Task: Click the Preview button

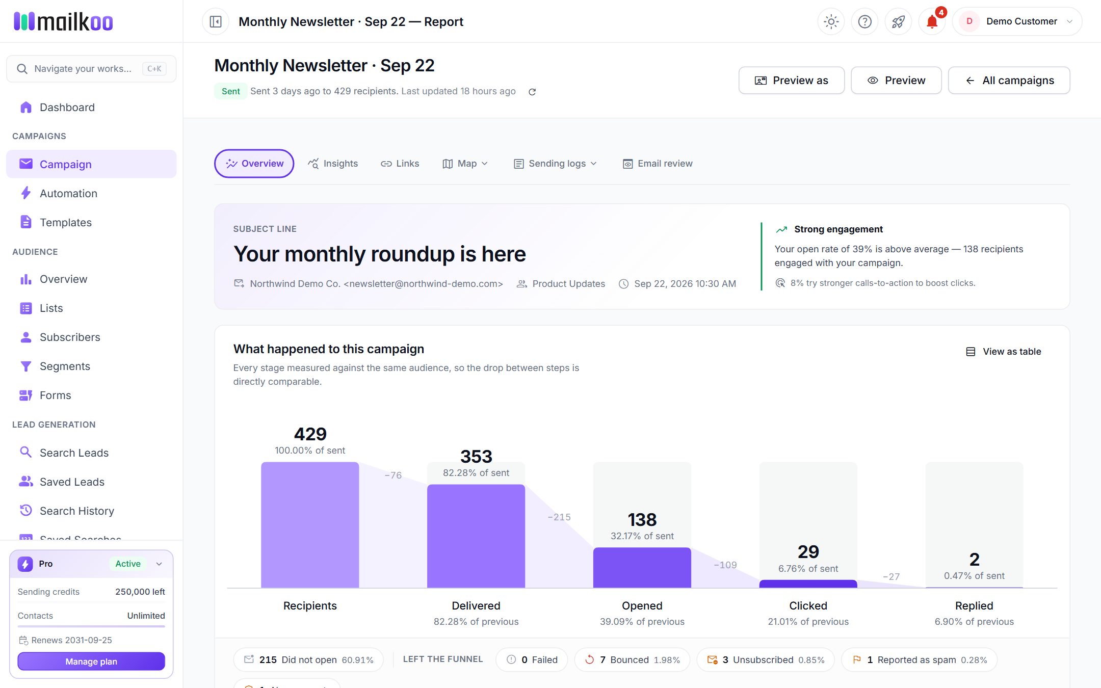Action: (896, 81)
